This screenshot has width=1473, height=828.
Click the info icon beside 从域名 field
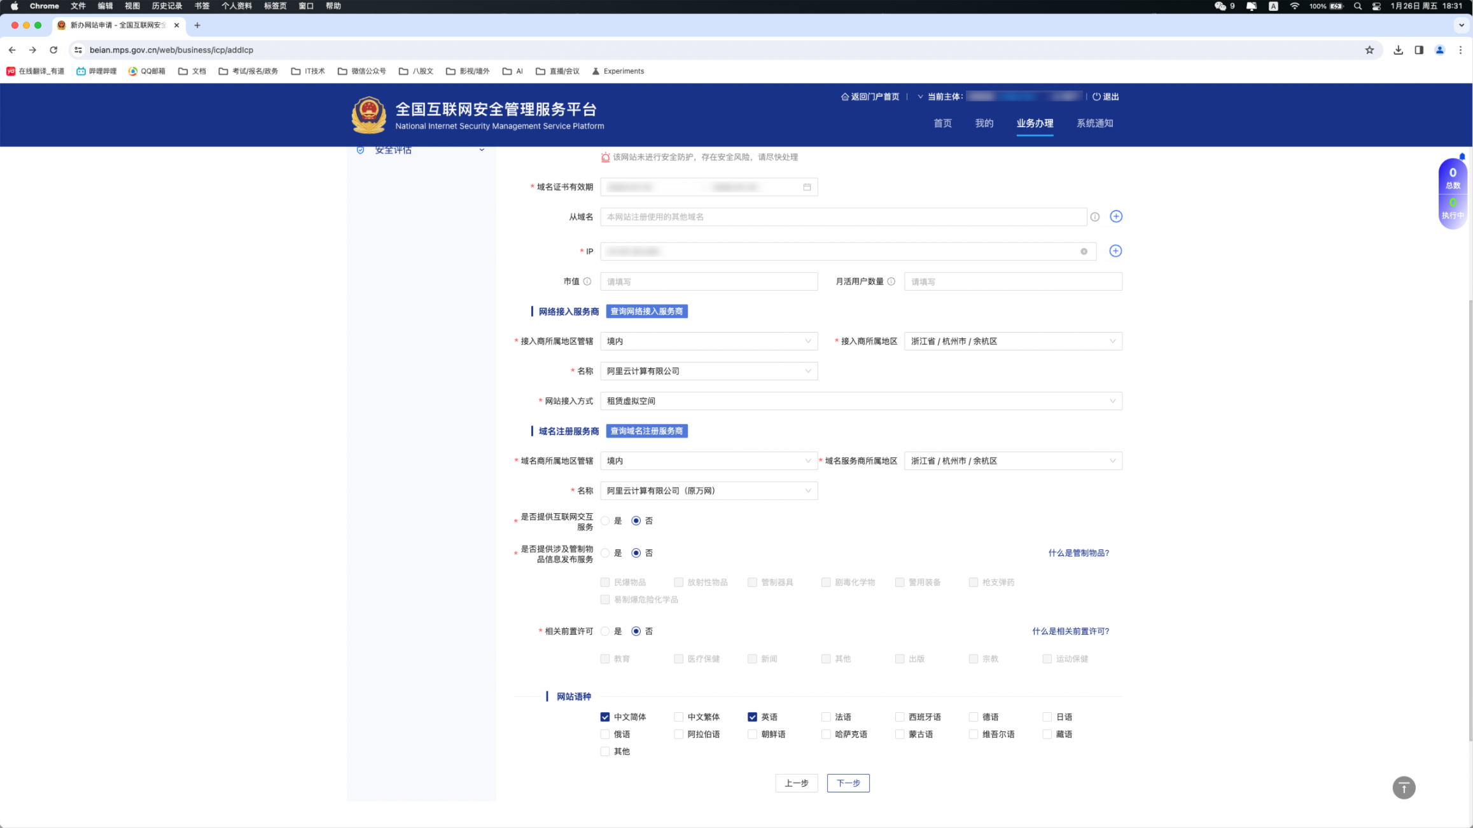(1095, 217)
